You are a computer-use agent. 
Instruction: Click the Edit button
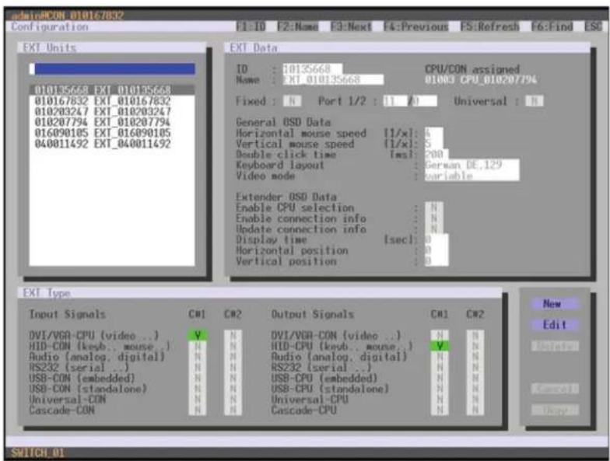(556, 325)
